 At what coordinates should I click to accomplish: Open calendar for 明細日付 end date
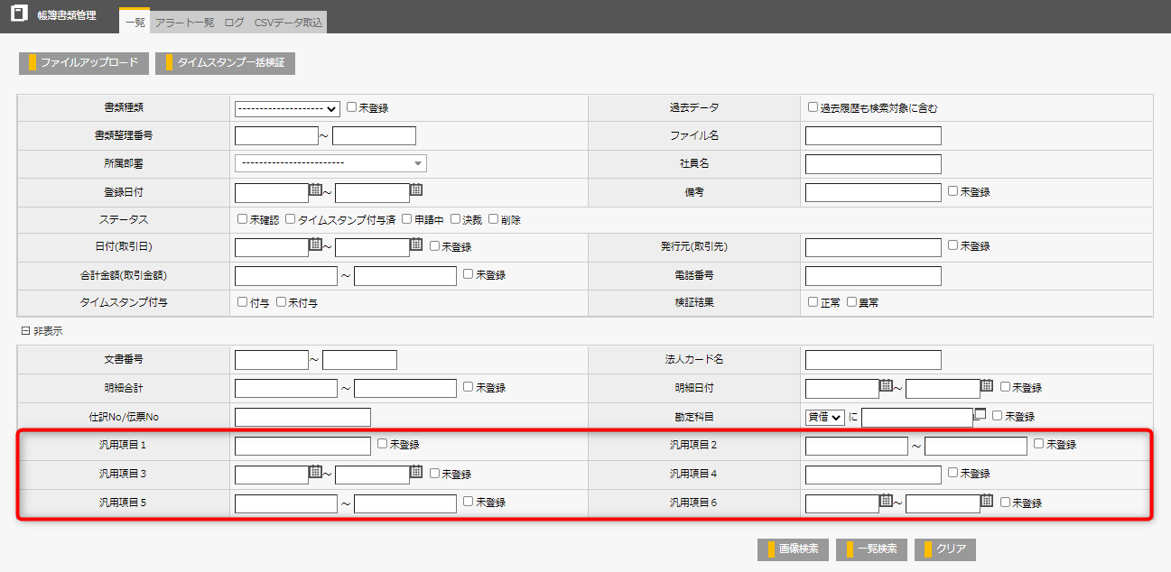[x=987, y=386]
